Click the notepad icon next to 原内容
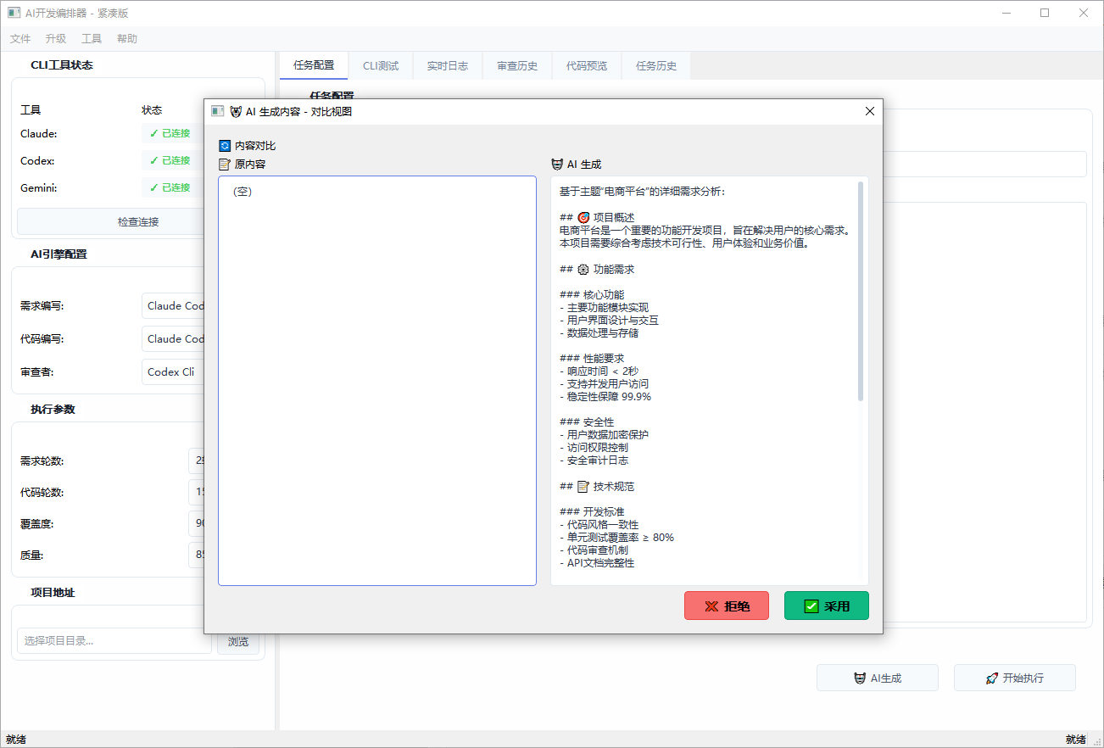Image resolution: width=1104 pixels, height=748 pixels. (x=225, y=165)
